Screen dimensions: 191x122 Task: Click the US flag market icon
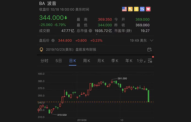124,9
